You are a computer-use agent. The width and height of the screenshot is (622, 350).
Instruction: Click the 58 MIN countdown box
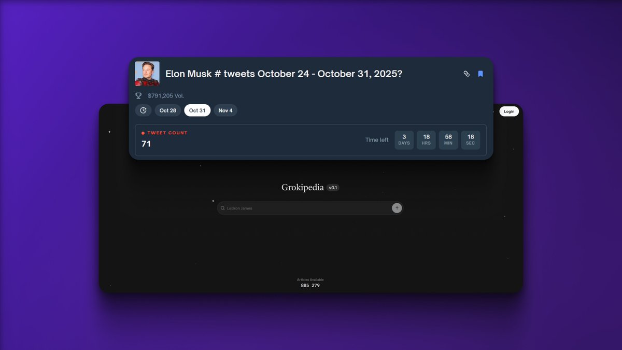[448, 140]
